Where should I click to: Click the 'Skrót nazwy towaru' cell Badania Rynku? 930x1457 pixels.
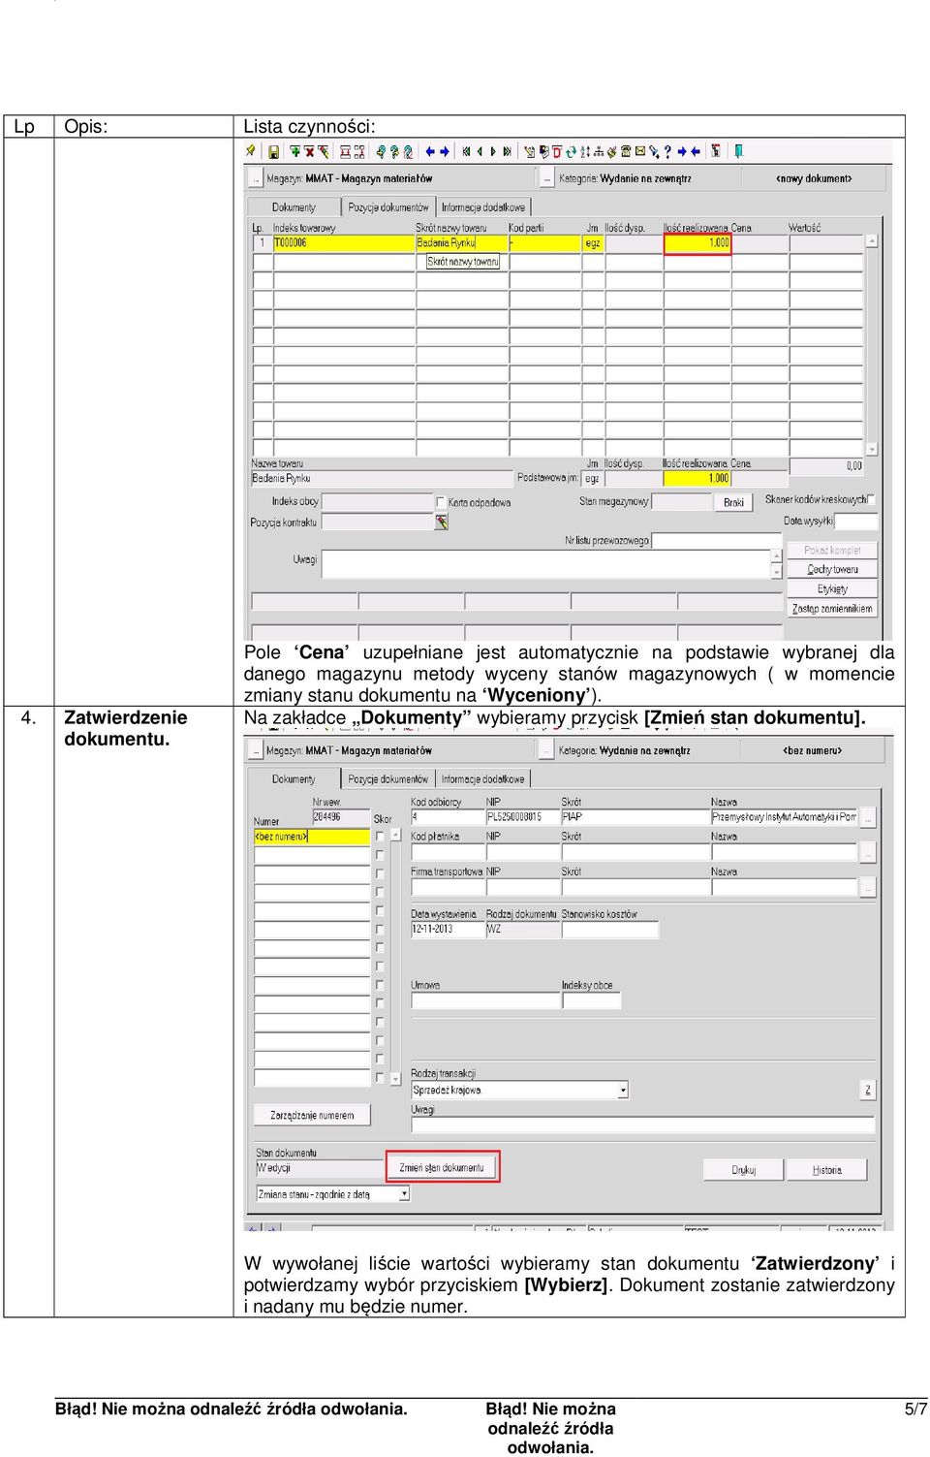point(461,243)
